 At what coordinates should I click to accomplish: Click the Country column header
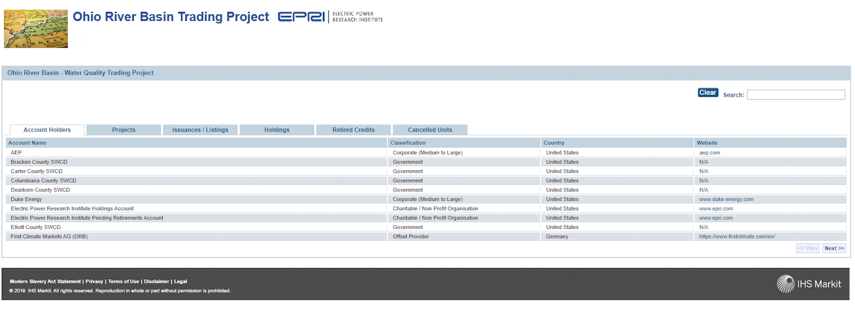pos(553,143)
